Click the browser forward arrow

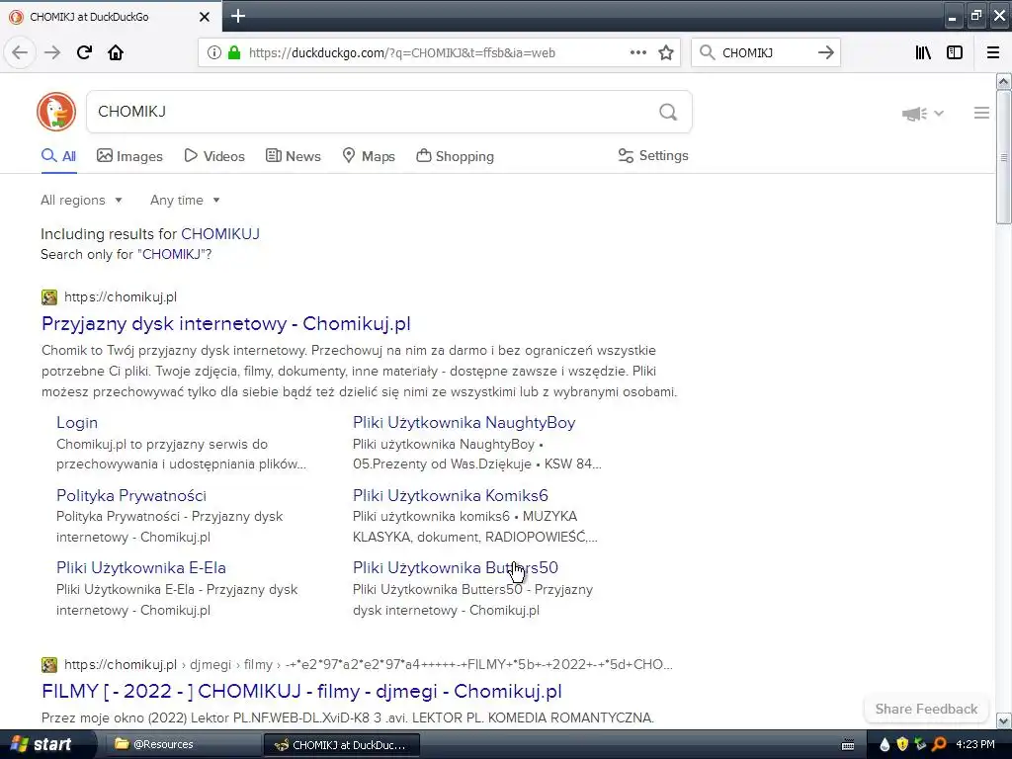click(x=52, y=52)
